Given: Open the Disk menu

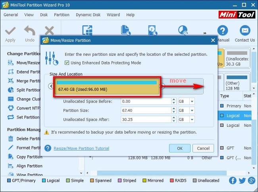Looking at the screenshot, I should coord(44,15).
